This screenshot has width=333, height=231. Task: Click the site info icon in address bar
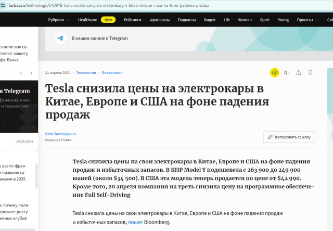(x=2, y=6)
